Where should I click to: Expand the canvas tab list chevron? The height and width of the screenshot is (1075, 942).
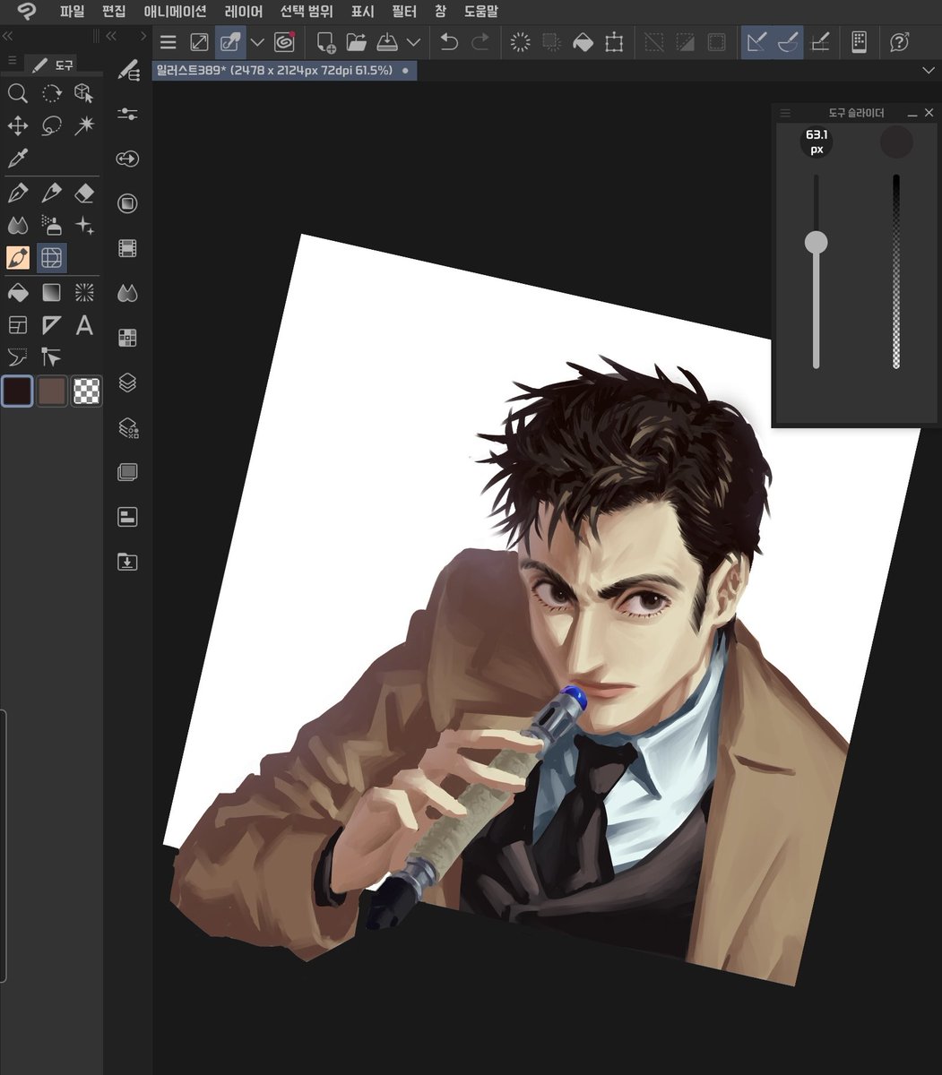(928, 70)
